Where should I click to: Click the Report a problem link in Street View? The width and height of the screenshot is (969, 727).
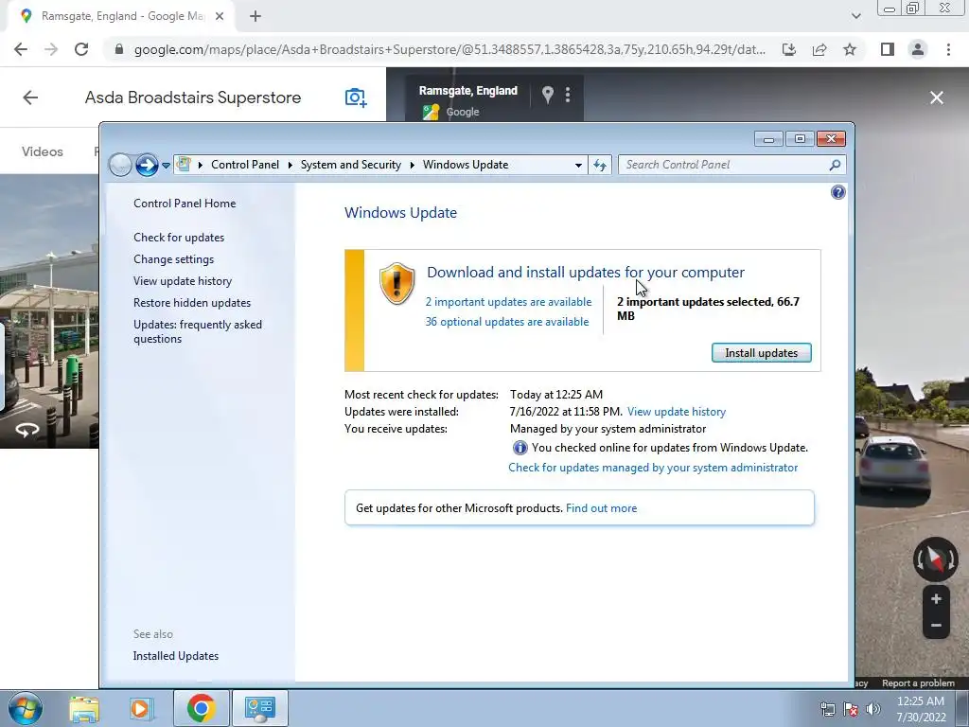[918, 683]
